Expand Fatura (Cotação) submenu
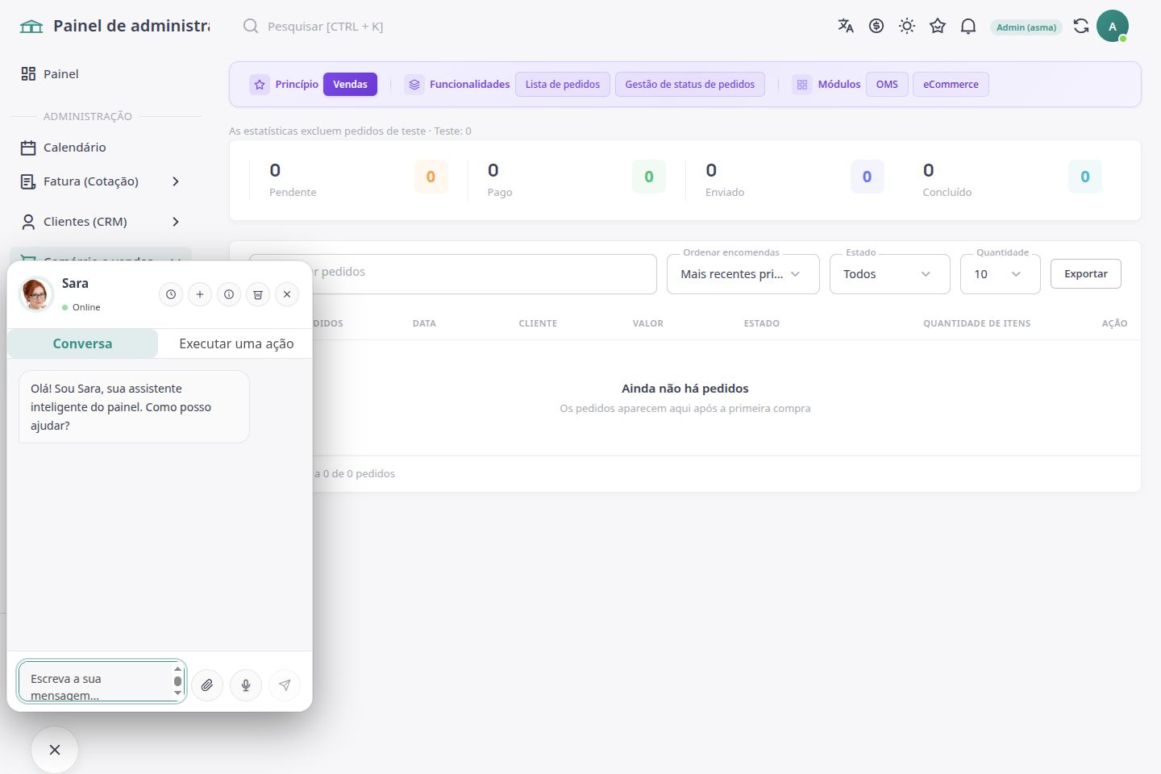Screen dimensions: 1161x774 [101, 181]
